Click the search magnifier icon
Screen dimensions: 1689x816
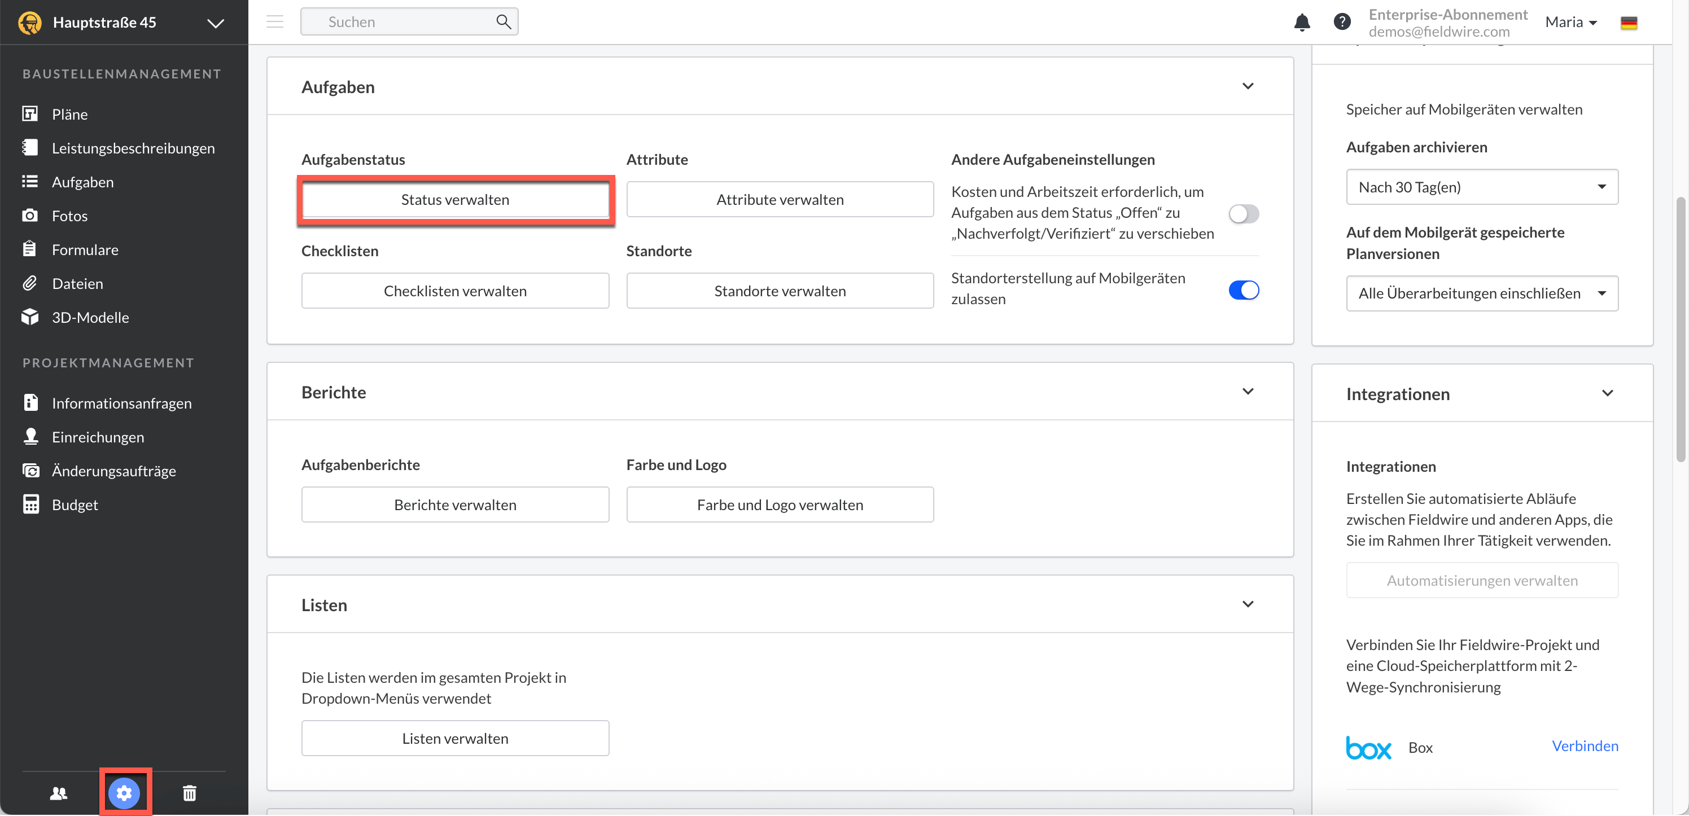coord(503,21)
